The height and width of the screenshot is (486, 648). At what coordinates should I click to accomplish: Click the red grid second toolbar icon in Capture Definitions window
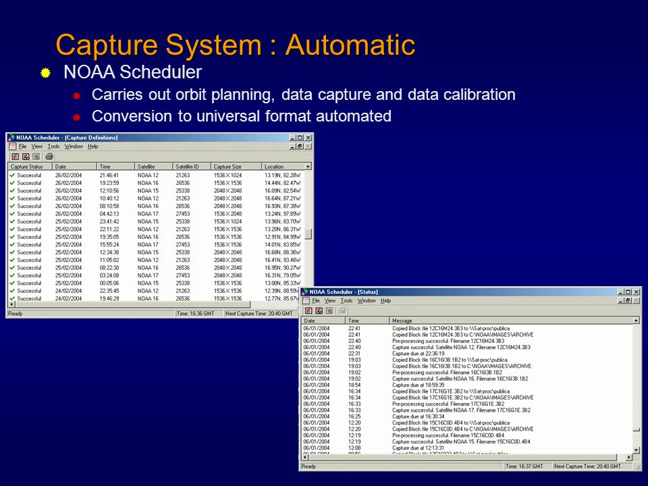26,156
